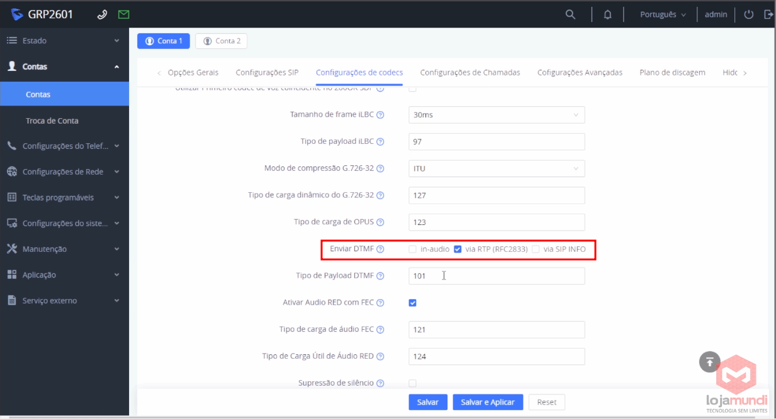Switch to Opções Gerais tab

point(193,72)
